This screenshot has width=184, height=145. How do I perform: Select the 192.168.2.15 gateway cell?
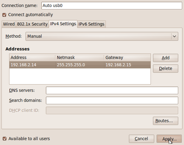[x=127, y=65]
